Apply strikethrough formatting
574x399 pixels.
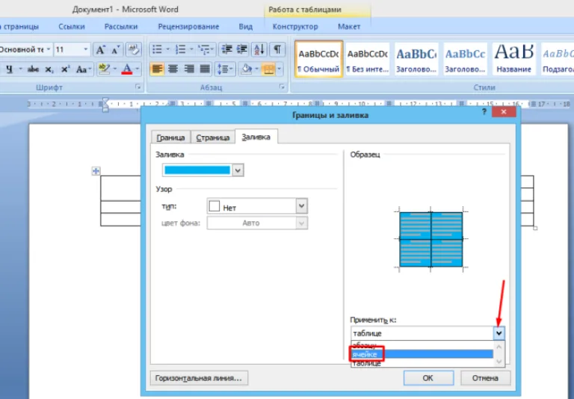coord(34,69)
